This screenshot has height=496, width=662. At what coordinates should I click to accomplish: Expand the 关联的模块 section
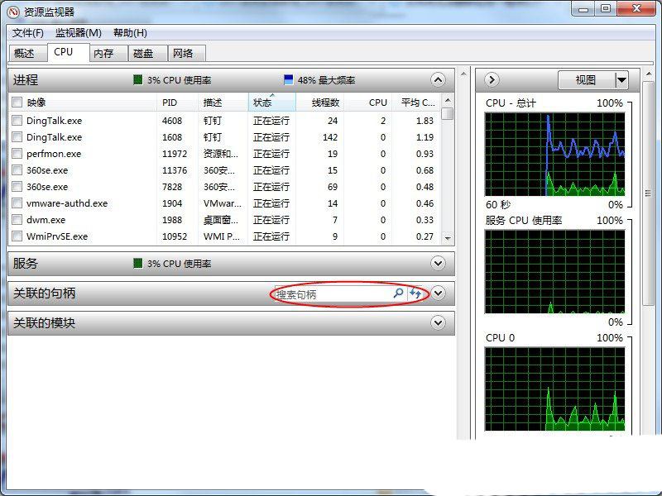(x=439, y=323)
